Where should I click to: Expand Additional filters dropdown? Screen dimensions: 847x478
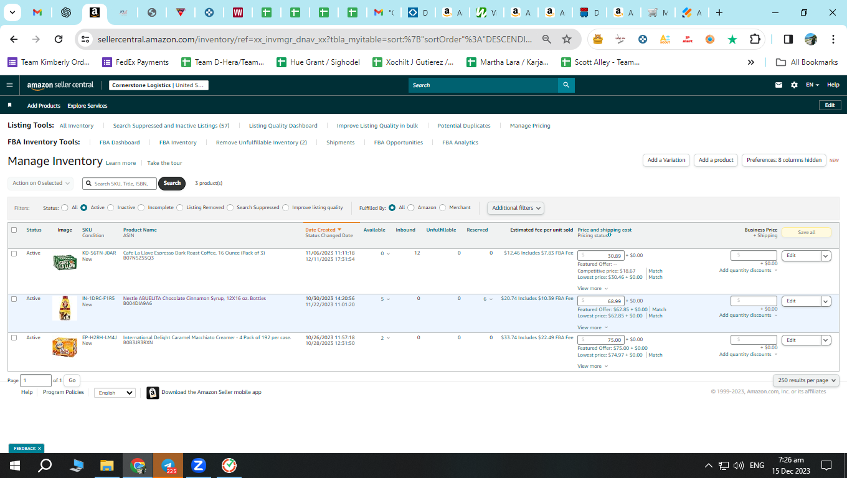[x=515, y=208]
